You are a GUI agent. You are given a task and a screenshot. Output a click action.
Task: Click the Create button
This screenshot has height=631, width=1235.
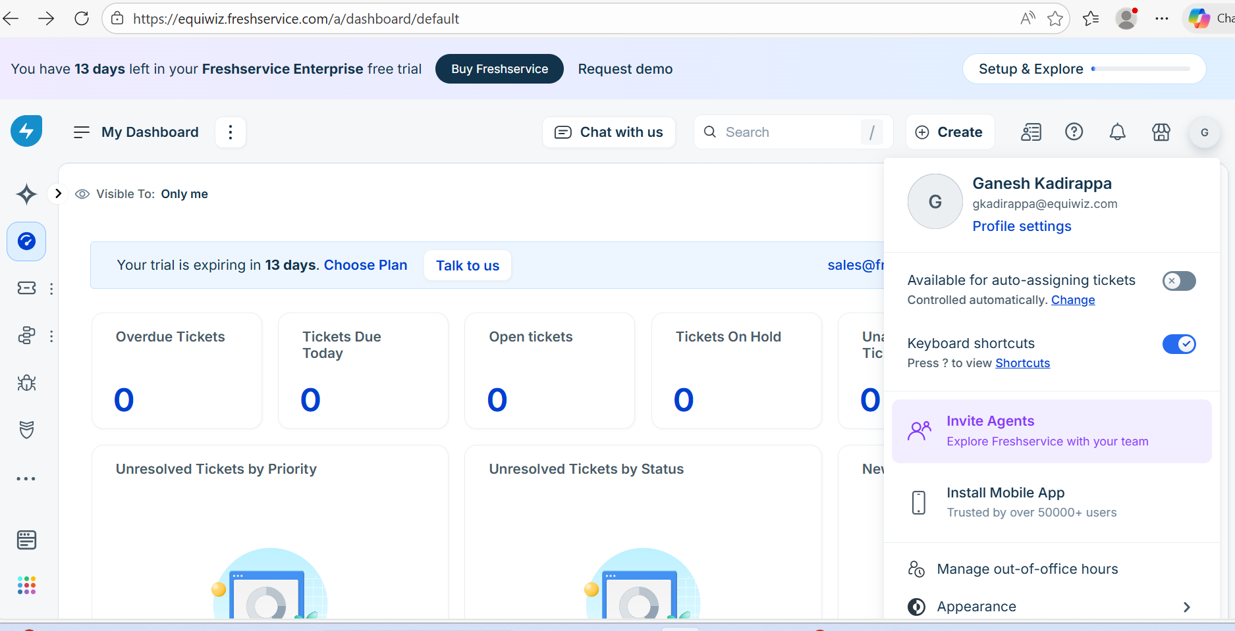tap(950, 132)
